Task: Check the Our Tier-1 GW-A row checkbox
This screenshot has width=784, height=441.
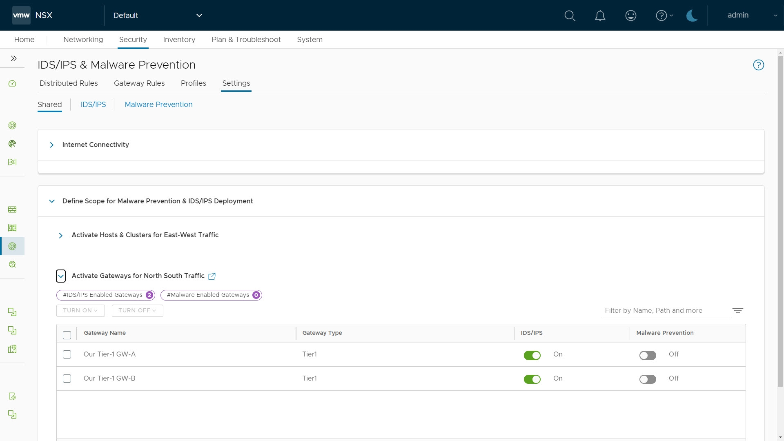Action: (67, 354)
